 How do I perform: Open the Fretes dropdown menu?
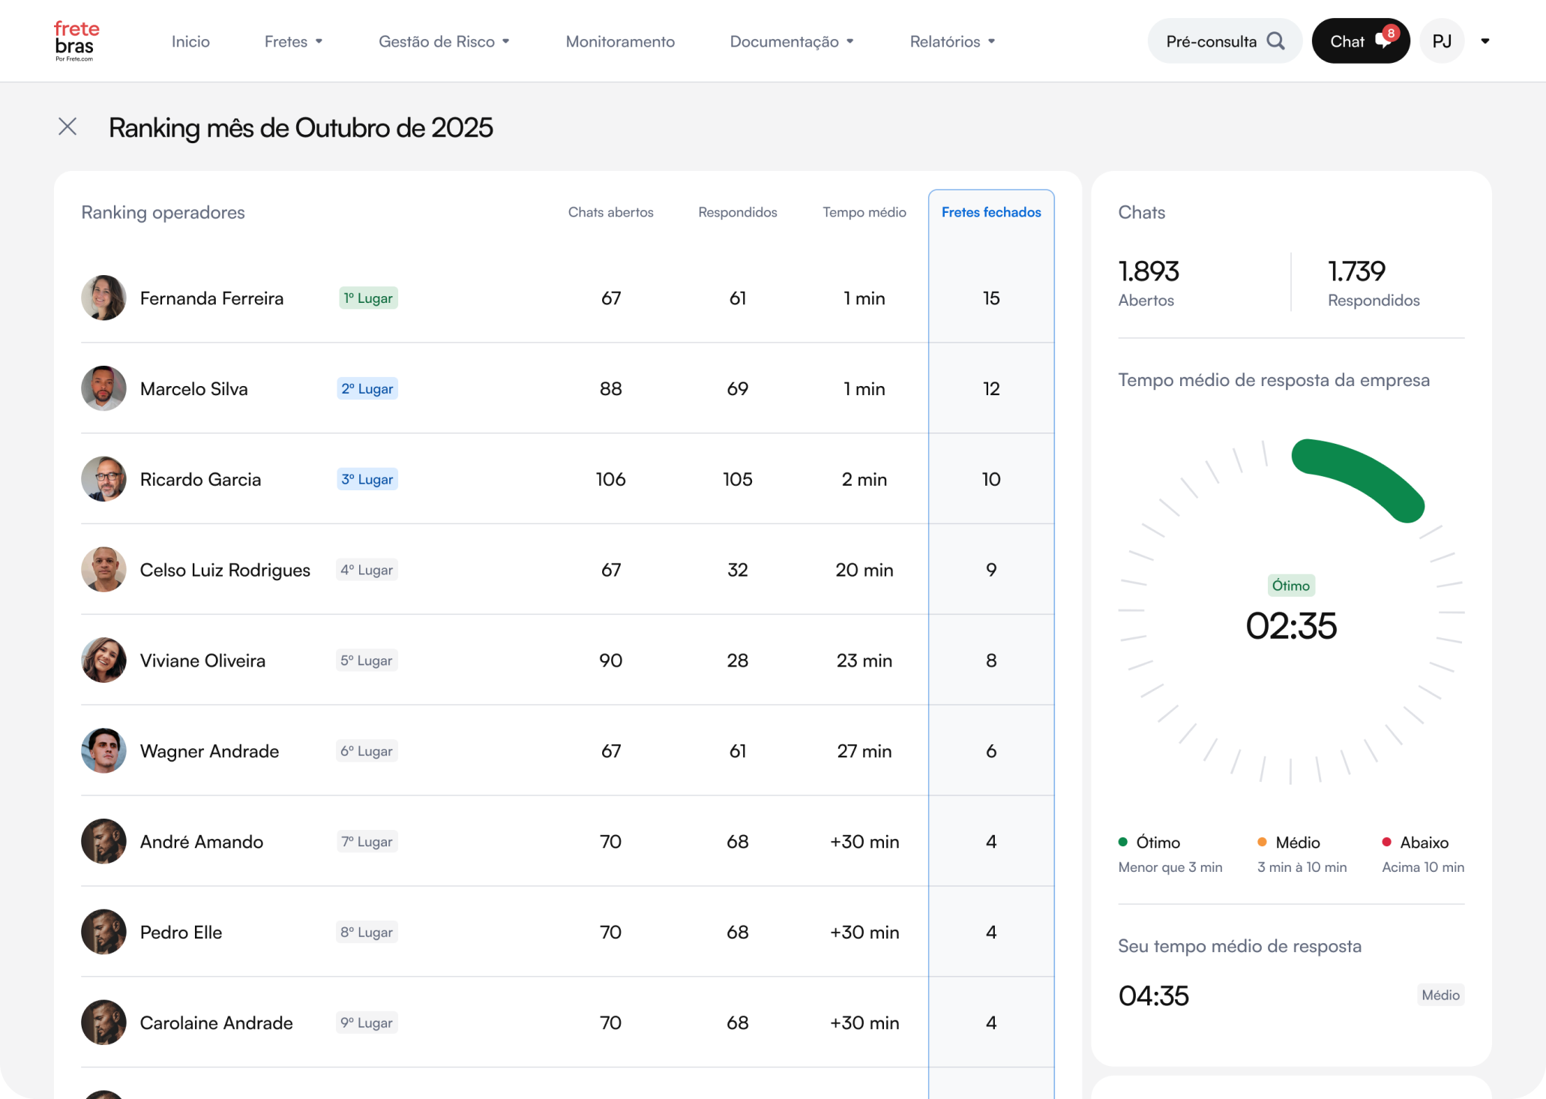pyautogui.click(x=293, y=41)
